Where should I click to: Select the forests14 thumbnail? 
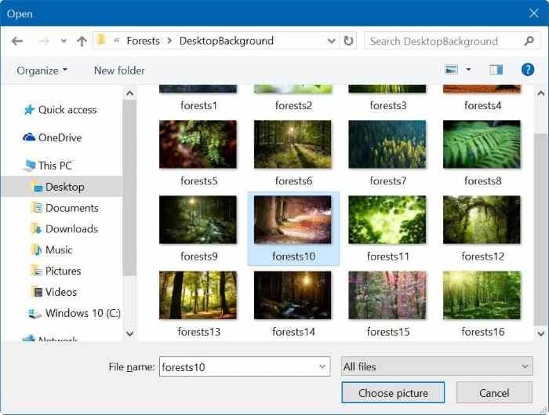(x=293, y=295)
